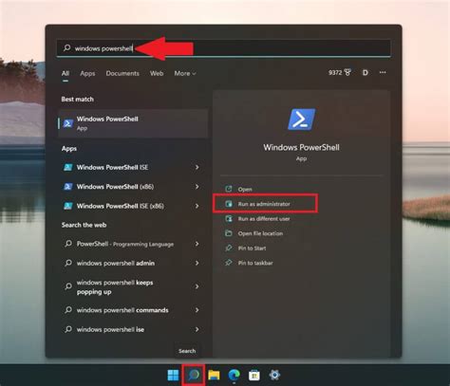Select windows powershell admin web suggestion
This screenshot has height=386, width=450.
point(133,263)
